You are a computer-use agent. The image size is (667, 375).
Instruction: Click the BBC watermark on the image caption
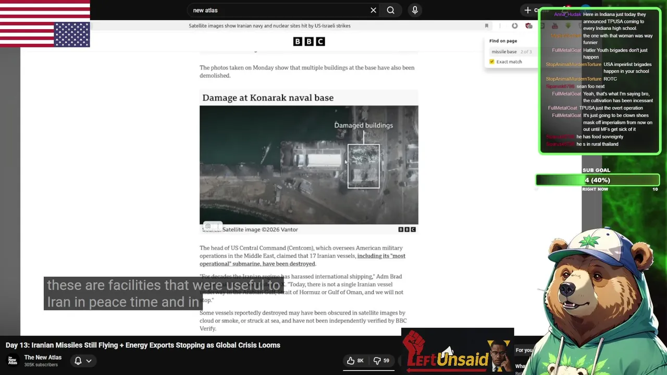407,229
